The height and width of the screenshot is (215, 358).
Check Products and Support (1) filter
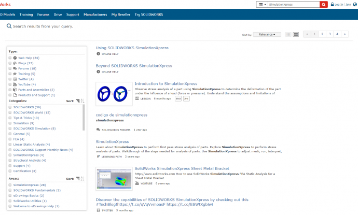pyautogui.click(x=10, y=95)
